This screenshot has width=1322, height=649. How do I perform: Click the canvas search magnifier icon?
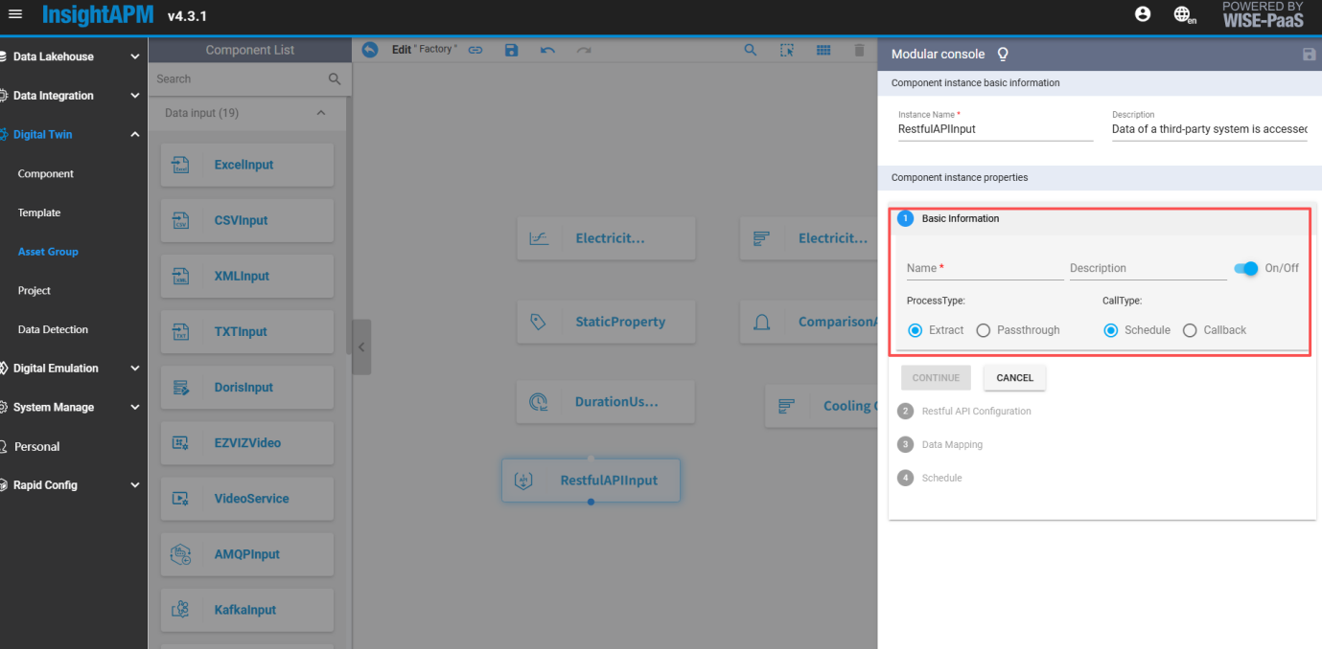751,50
